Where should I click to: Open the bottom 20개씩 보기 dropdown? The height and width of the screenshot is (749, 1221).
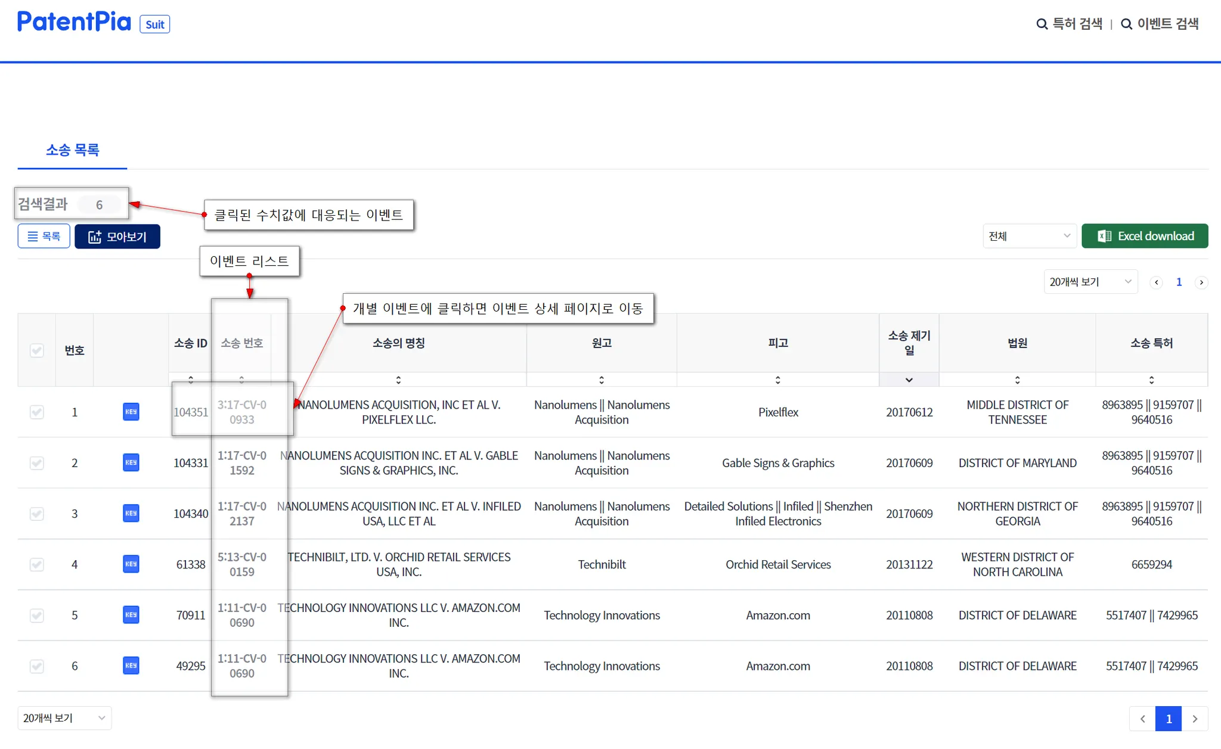point(64,718)
